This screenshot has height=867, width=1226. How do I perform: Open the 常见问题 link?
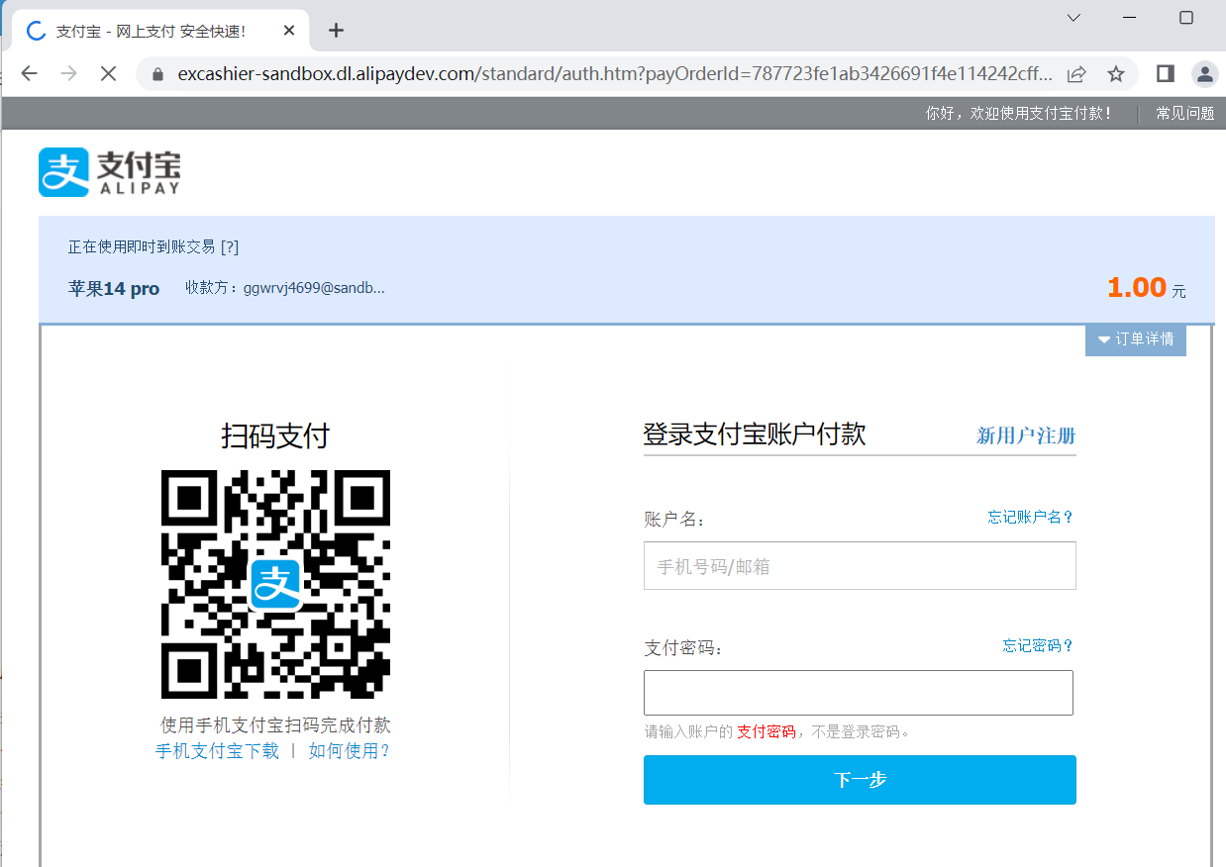(1184, 114)
